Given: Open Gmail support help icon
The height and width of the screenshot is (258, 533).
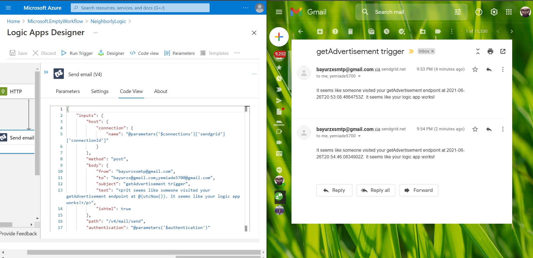Looking at the screenshot, I should 479,12.
